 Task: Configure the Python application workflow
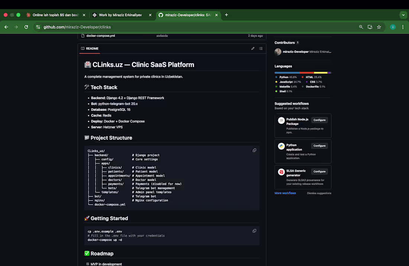[319, 146]
